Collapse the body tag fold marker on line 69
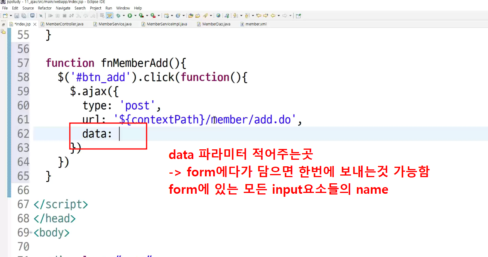The image size is (488, 257). tap(31, 233)
